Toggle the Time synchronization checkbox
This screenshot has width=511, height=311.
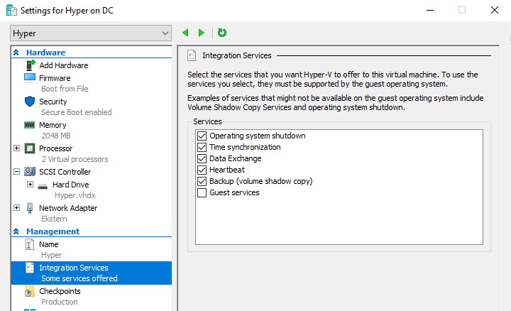[202, 147]
